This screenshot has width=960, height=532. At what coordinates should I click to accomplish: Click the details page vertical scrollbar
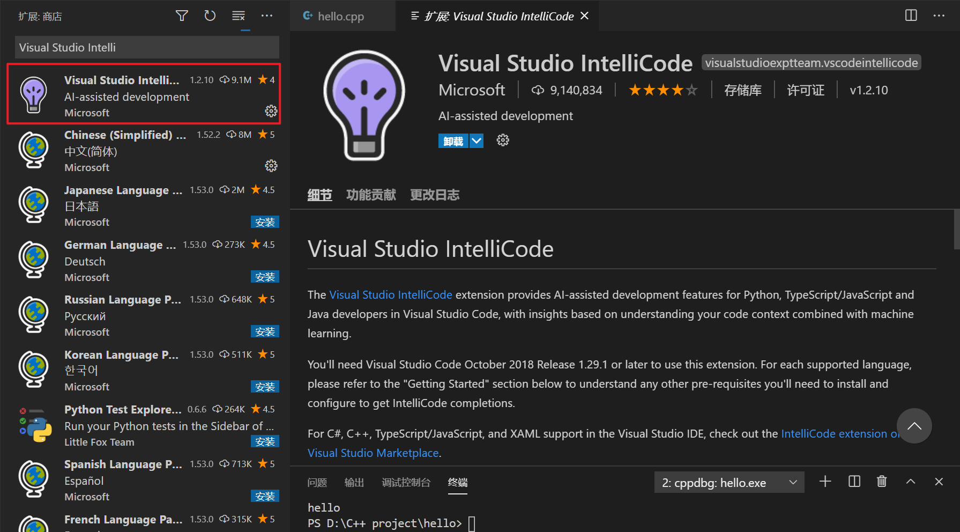[957, 230]
